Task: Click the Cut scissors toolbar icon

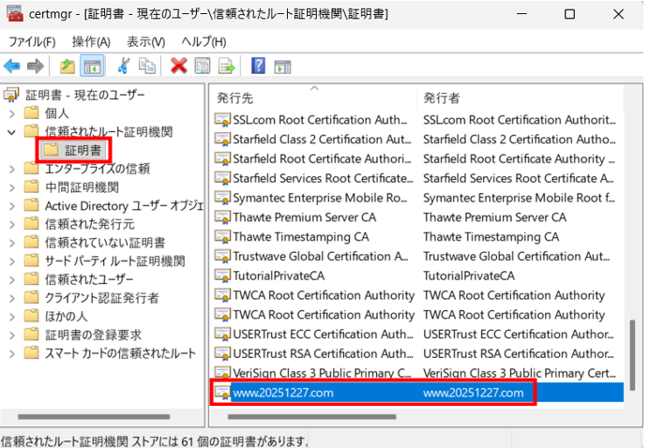Action: click(x=124, y=66)
